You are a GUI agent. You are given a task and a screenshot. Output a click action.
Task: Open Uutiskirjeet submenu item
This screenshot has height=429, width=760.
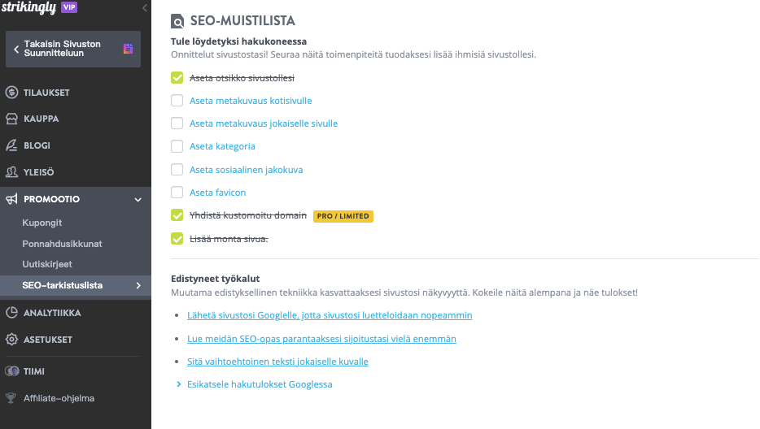(47, 264)
